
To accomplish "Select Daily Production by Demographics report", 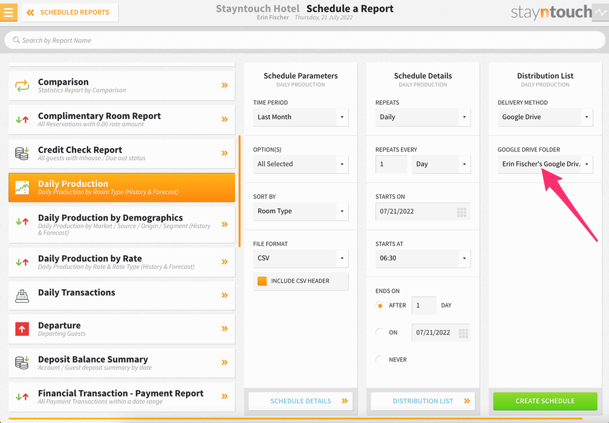I will click(x=122, y=225).
